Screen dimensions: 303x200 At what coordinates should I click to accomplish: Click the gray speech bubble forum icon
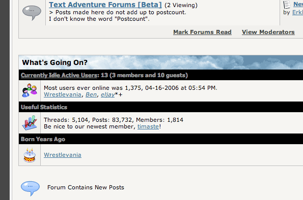32,13
